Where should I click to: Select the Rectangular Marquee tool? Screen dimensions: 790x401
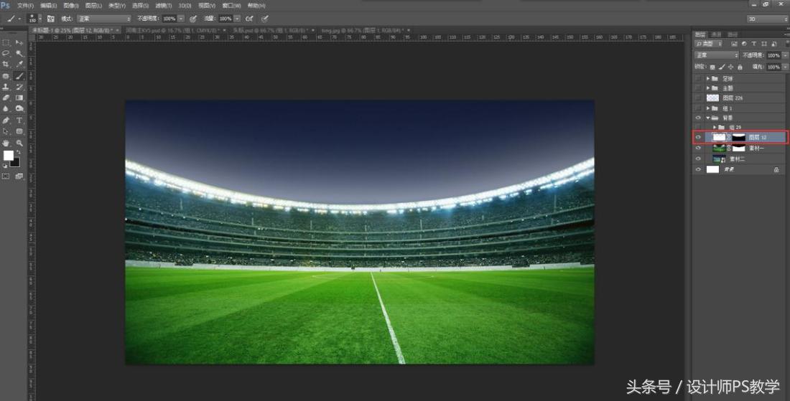[6, 43]
